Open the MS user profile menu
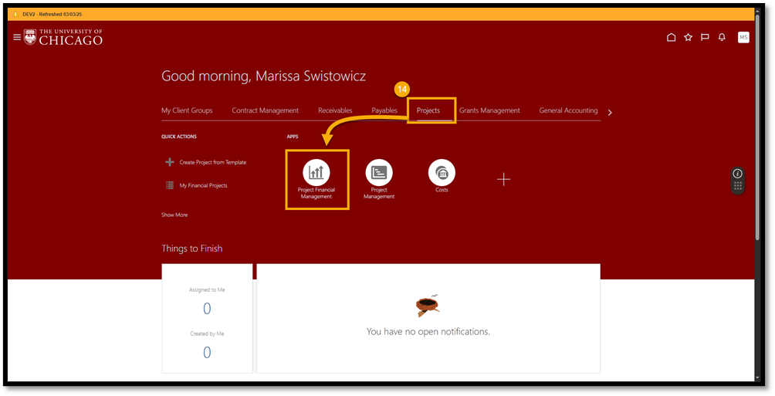Viewport: 775px width, 396px height. [x=743, y=37]
